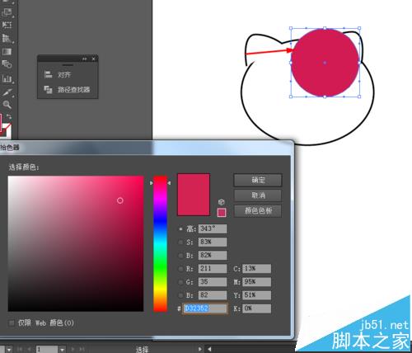This screenshot has height=353, width=412.
Task: Click the brightness field showing 82%
Action: 213,255
